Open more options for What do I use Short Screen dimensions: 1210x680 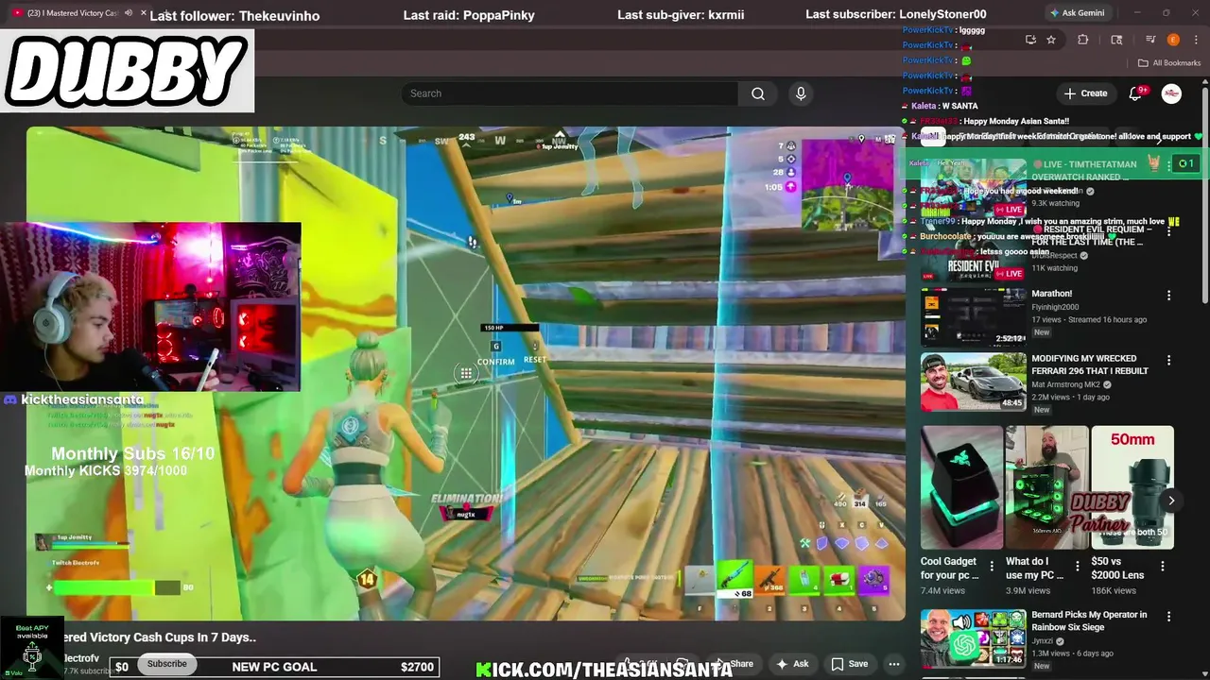1077,567
